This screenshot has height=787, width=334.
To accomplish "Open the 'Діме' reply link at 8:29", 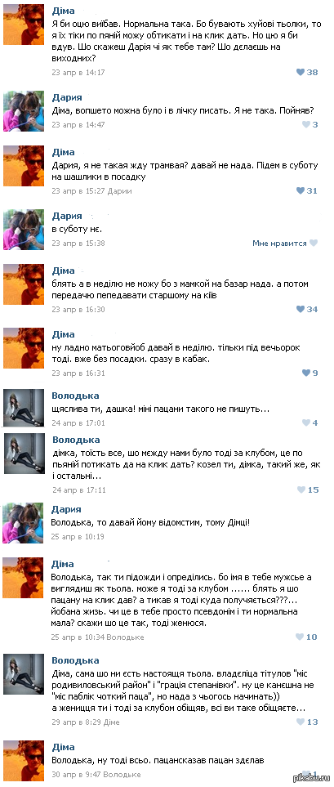I will (x=110, y=722).
